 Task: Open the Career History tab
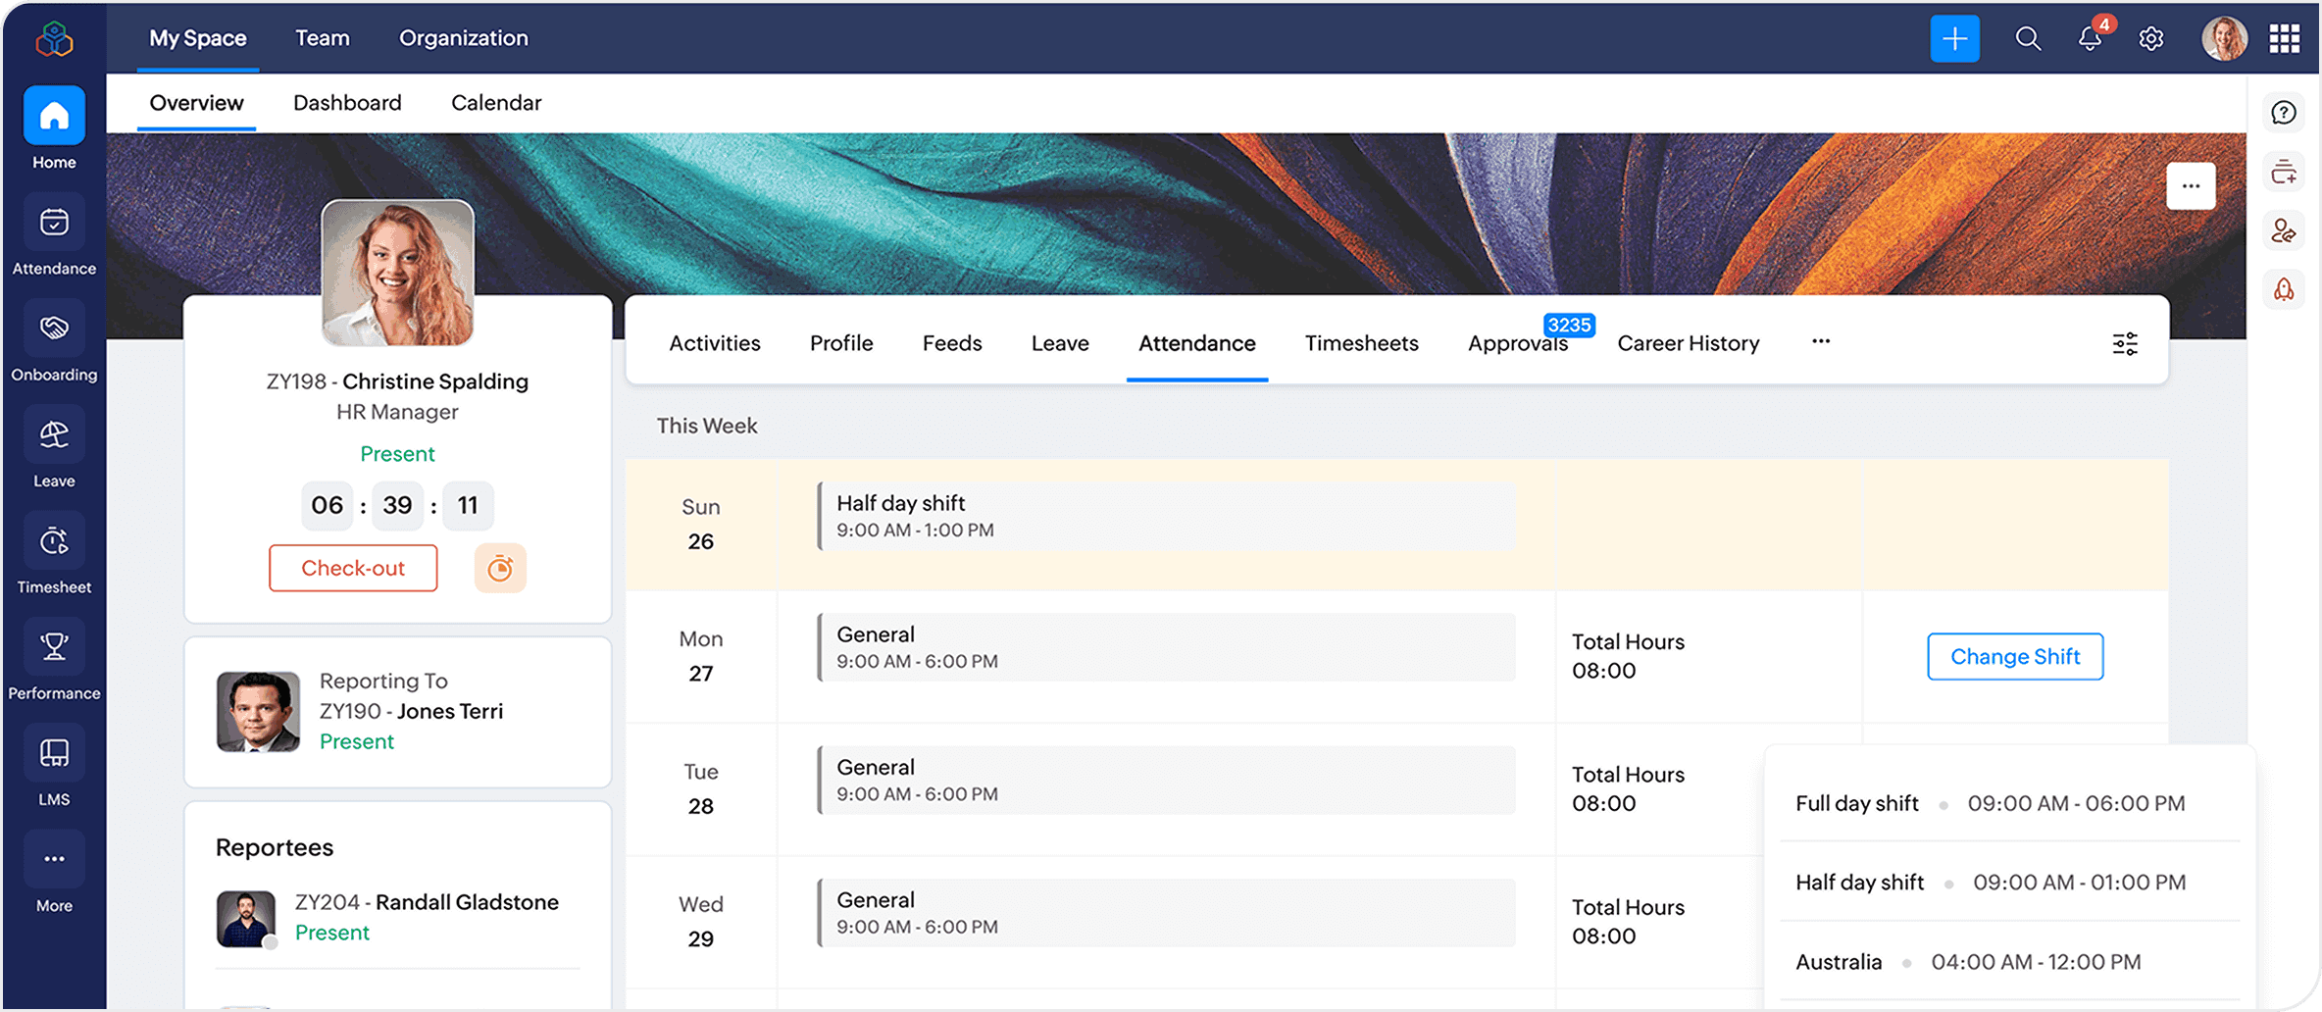click(1689, 343)
